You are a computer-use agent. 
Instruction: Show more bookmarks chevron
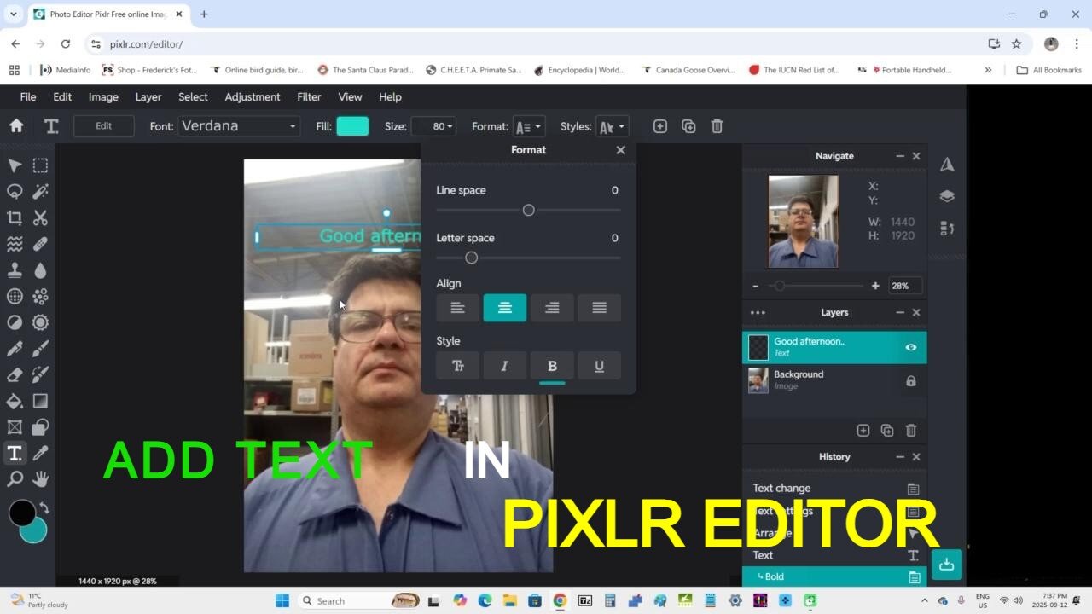[x=988, y=70]
